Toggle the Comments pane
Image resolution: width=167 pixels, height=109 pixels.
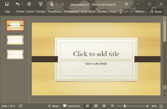click(71, 106)
